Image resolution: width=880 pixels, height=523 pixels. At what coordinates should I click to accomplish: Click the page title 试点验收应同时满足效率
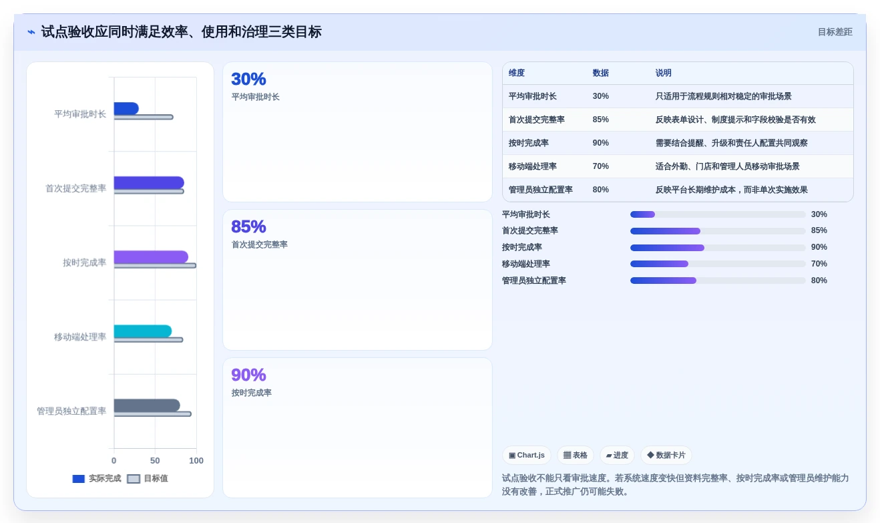[x=182, y=32]
